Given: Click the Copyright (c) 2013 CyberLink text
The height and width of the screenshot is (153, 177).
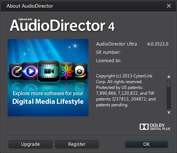Looking at the screenshot, I should [124, 76].
